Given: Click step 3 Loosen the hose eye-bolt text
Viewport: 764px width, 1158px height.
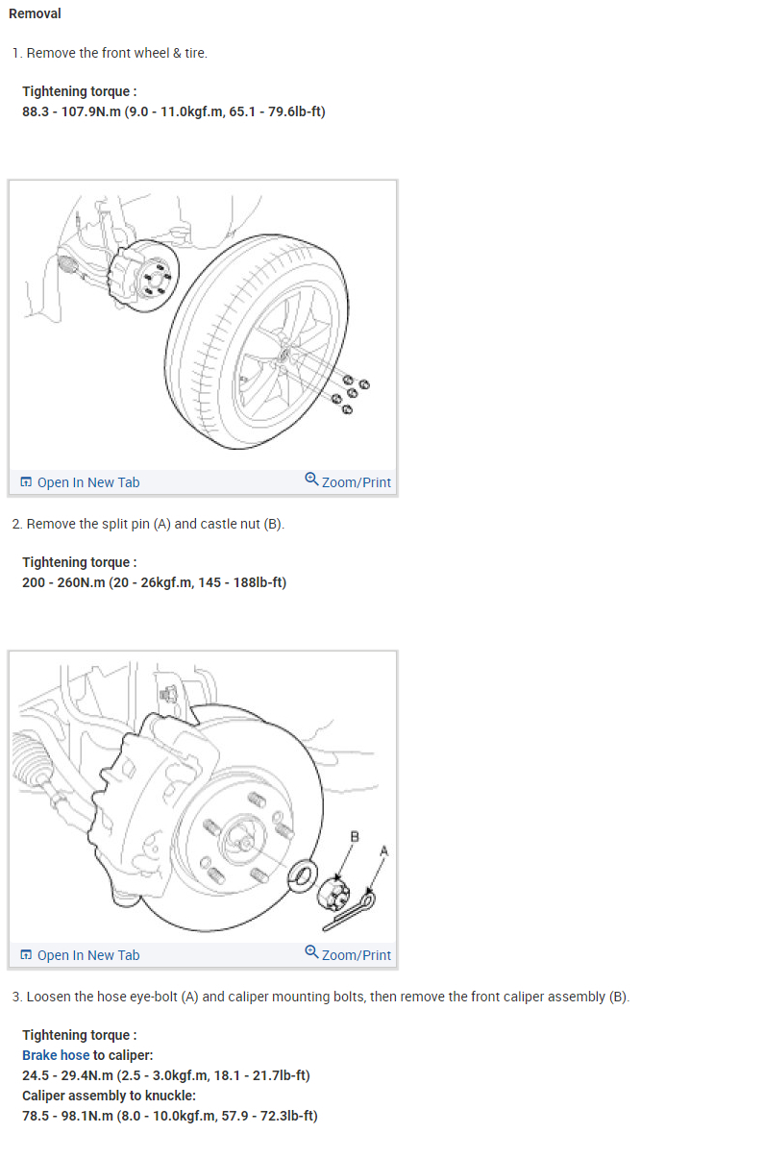Looking at the screenshot, I should (x=321, y=997).
